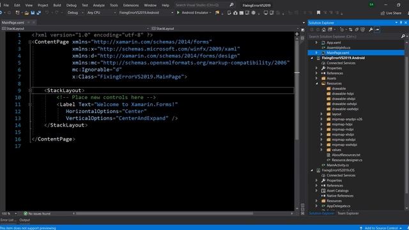
Task: Click the Save All icon
Action: [38, 13]
